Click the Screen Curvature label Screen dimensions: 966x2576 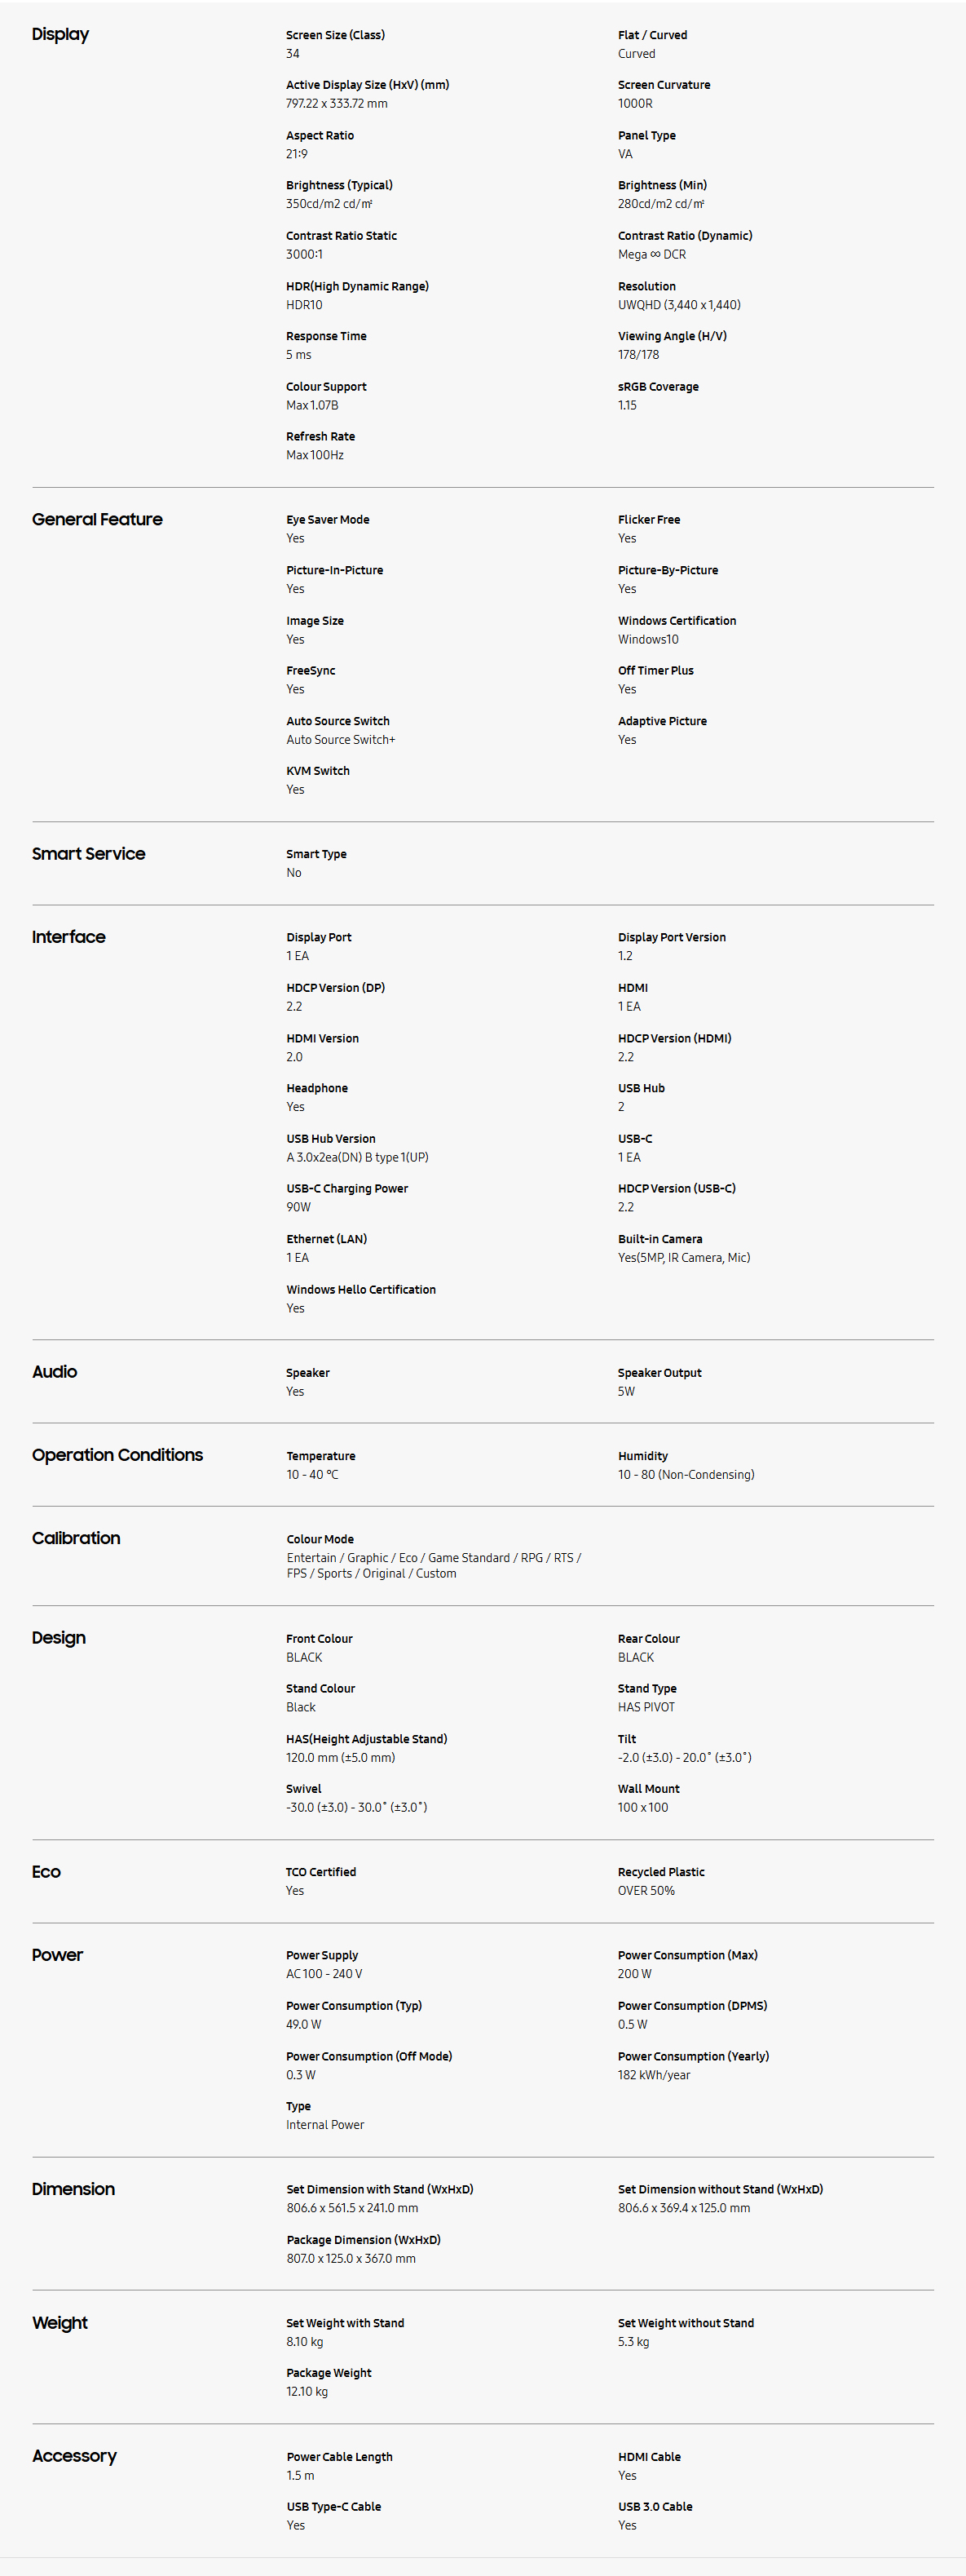(664, 85)
